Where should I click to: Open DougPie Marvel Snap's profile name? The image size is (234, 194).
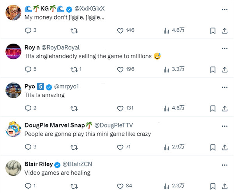[x=55, y=125]
